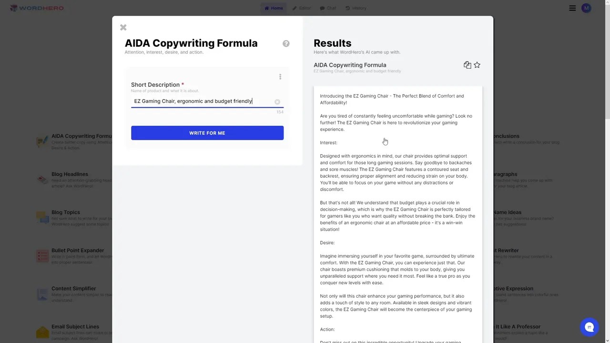Open the three-dot options menu
The height and width of the screenshot is (343, 610).
point(280,77)
